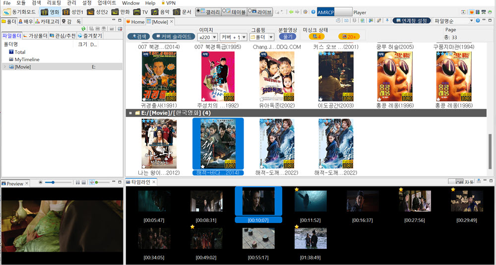
Task: Toggle the mute speaker icon in Preview
Action: click(x=92, y=182)
